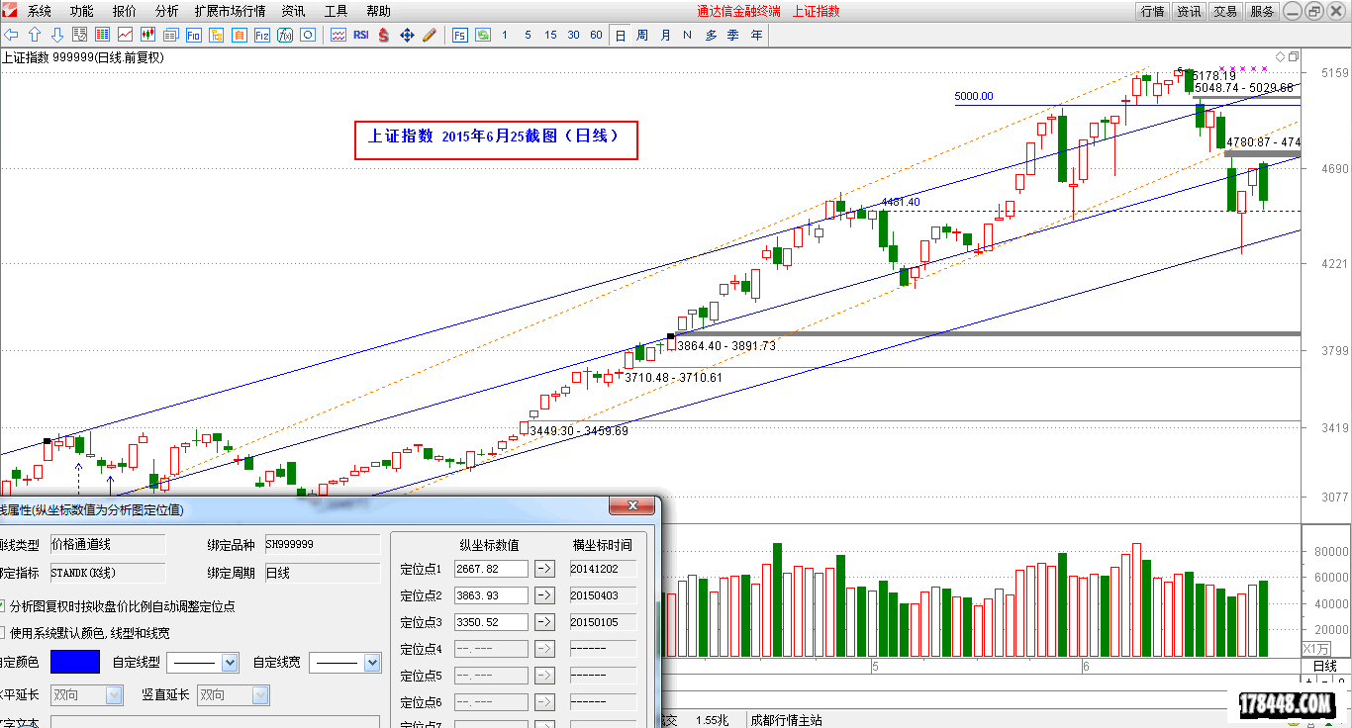Click the square circle icon after f(x)
The height and width of the screenshot is (728, 1352).
[308, 35]
